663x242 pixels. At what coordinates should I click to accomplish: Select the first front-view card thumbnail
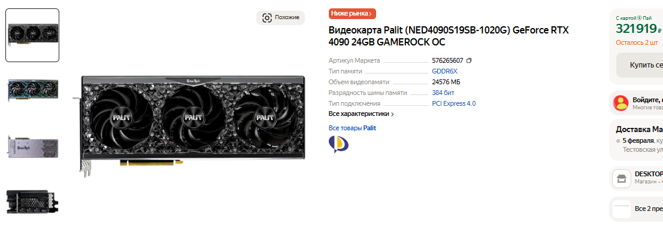32,35
